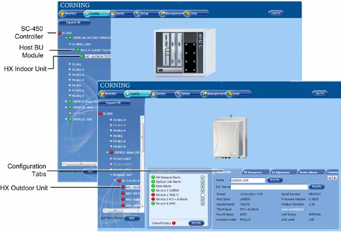This screenshot has height=232, width=341.
Task: Click Add button beside Add New Device
Action: 132,218
